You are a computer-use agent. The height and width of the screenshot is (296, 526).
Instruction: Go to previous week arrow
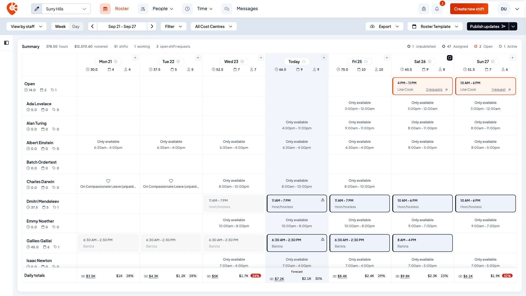coord(93,26)
